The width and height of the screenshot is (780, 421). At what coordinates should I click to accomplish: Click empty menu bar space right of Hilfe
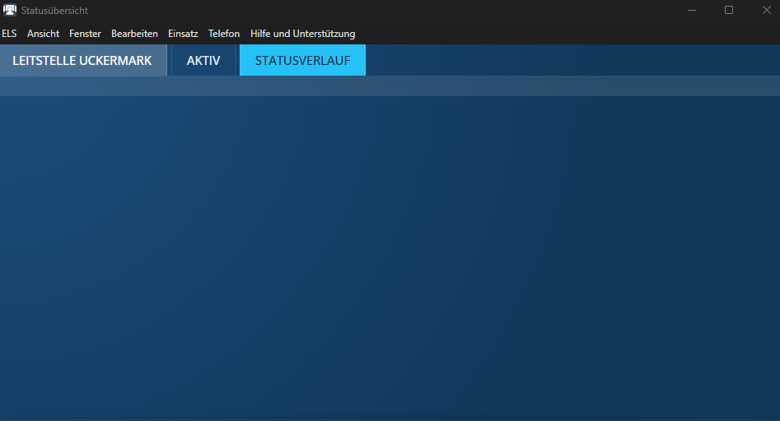coord(560,34)
